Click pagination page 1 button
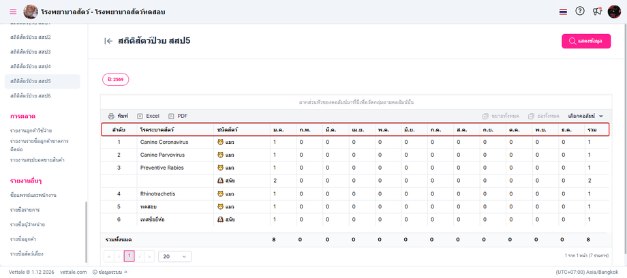The image size is (627, 278). 129,256
